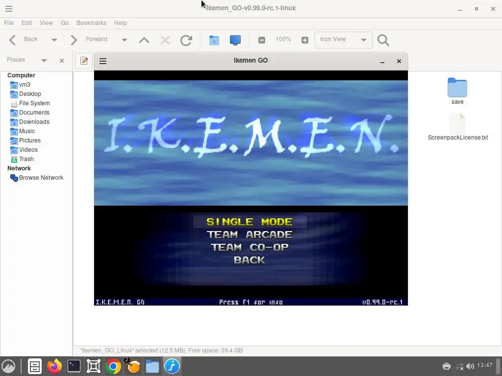Open Trash in the sidebar

tap(22, 159)
